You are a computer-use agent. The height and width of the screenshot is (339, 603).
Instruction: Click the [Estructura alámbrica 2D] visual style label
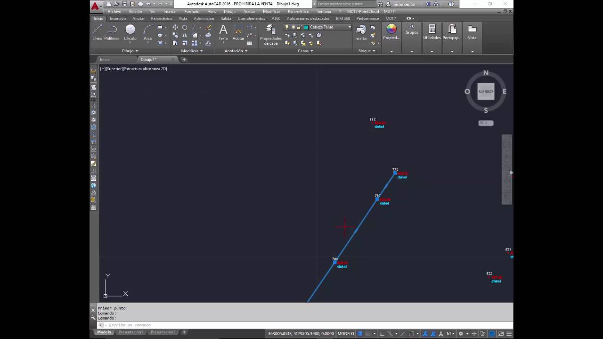[145, 69]
